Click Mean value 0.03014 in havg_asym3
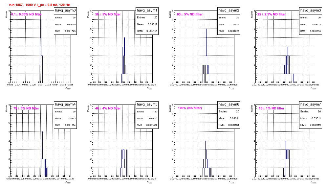Screen dimensions: 327x188 [316, 24]
